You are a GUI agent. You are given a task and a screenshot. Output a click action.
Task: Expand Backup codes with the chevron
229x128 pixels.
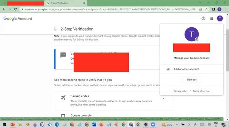tap(163, 98)
